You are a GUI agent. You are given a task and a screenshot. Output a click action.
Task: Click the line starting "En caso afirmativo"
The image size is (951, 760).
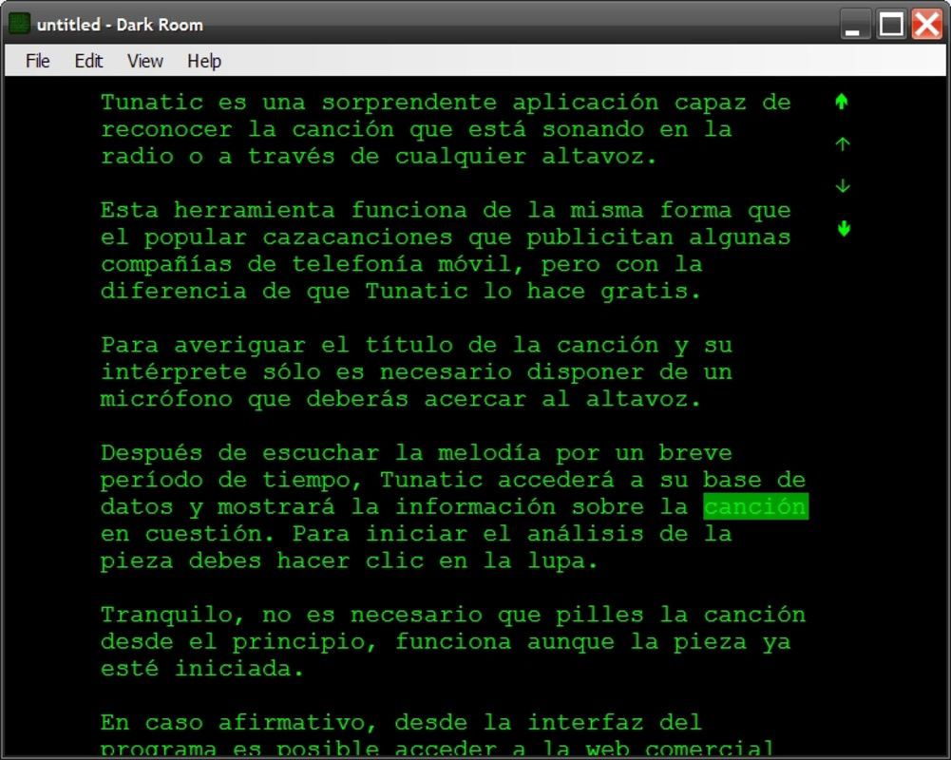(401, 723)
